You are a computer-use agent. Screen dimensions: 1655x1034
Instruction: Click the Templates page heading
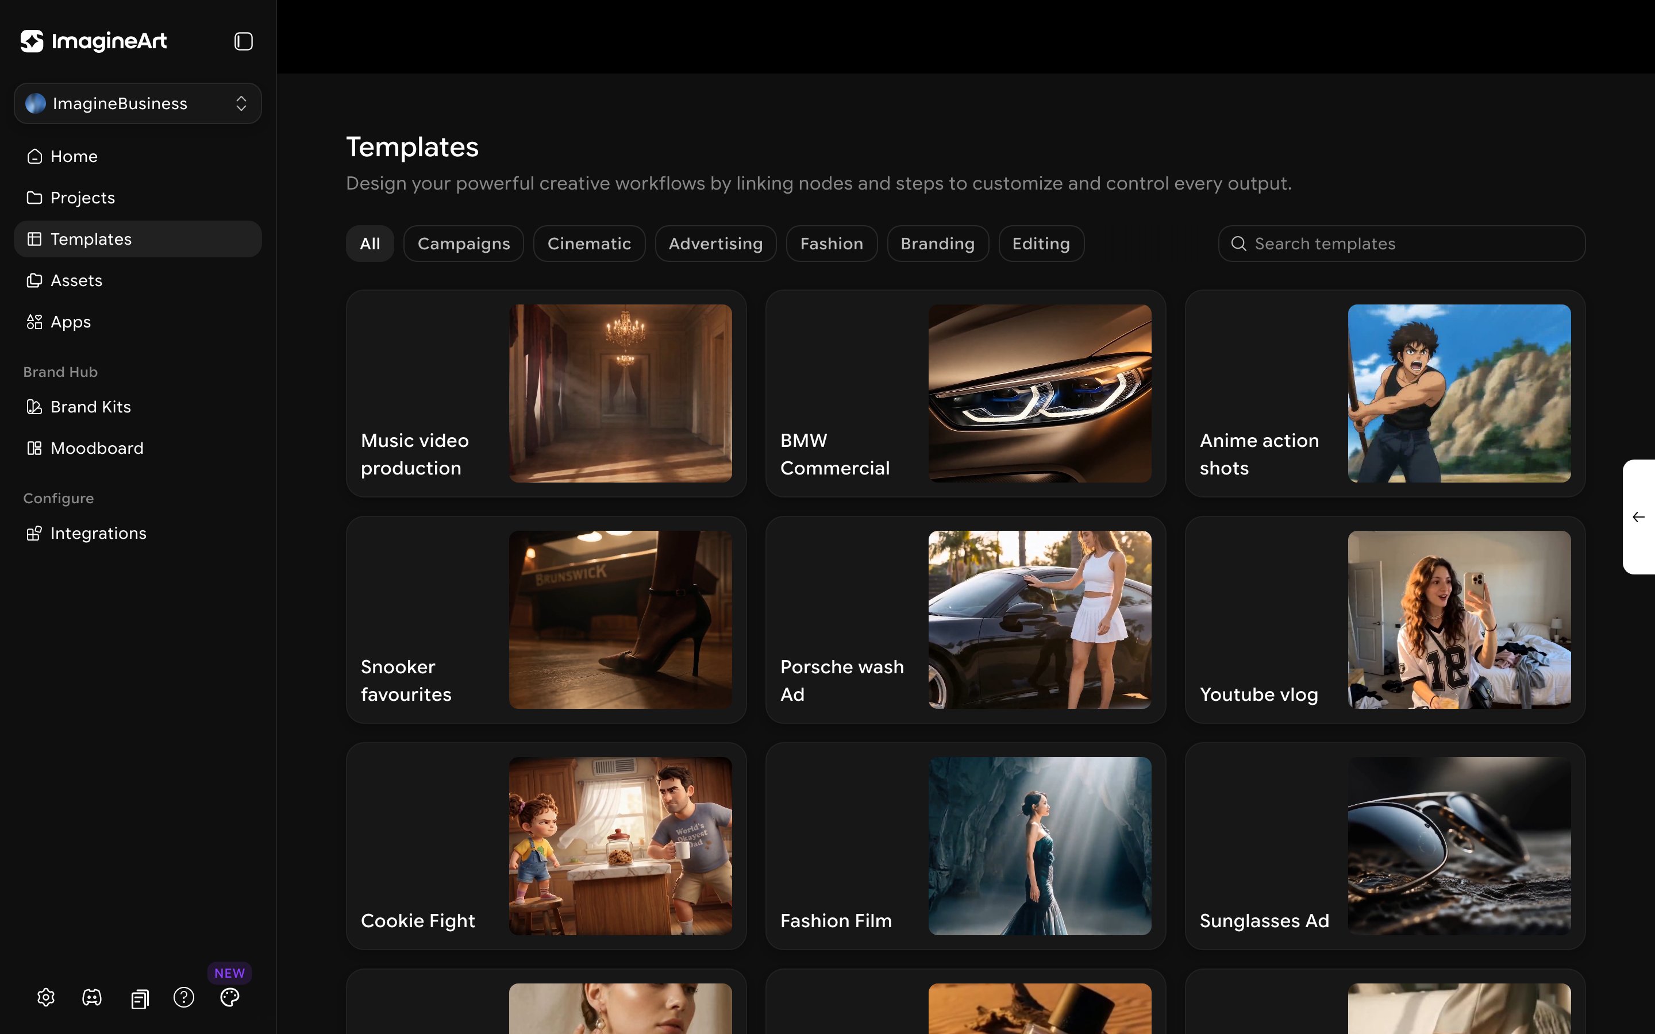(x=413, y=147)
